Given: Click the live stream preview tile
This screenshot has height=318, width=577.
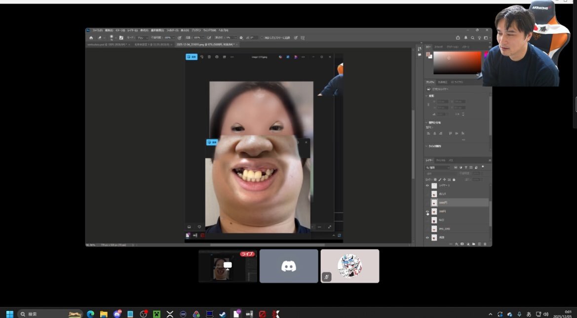Looking at the screenshot, I should click(x=228, y=266).
